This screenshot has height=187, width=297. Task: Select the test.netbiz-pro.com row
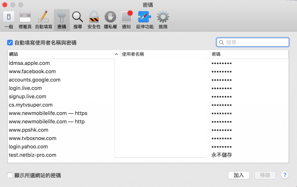tap(148, 155)
